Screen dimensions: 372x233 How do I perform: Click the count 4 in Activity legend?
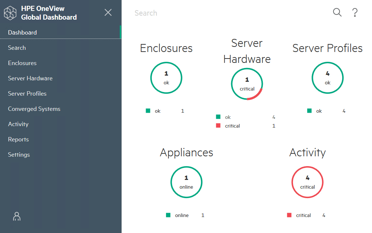tap(324, 215)
